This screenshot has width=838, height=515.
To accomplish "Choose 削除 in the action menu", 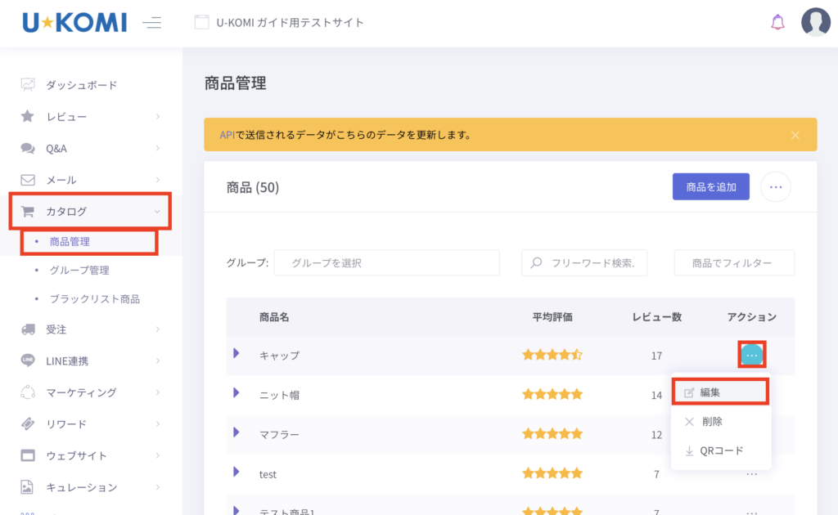I will coord(711,422).
